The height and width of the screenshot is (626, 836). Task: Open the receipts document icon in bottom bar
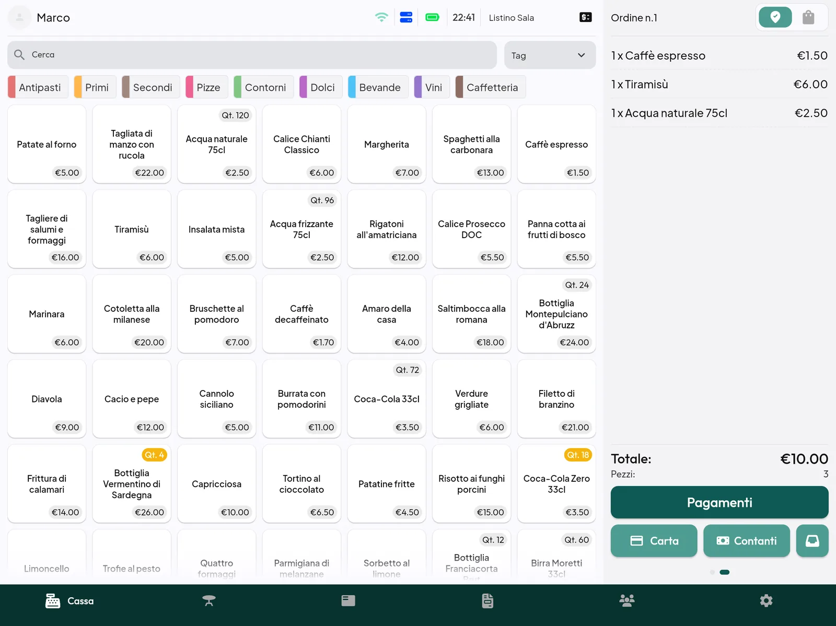click(x=487, y=601)
